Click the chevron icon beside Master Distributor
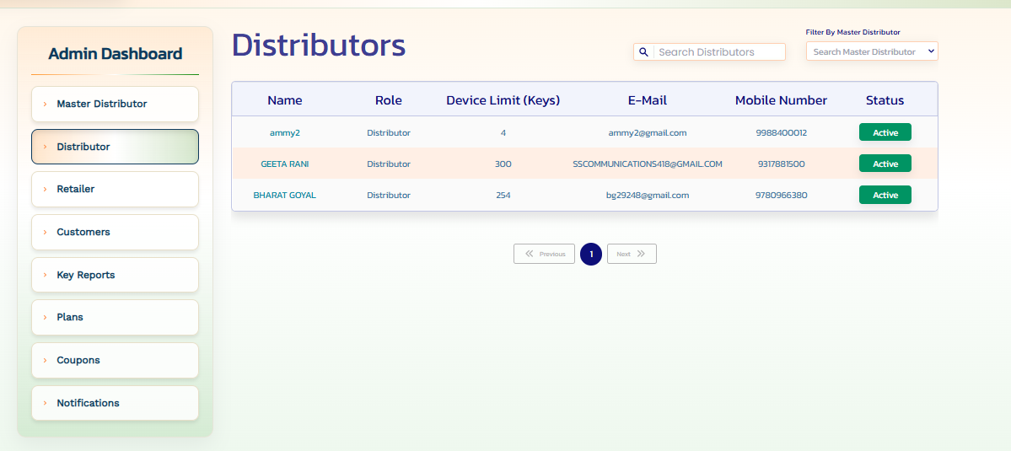Screen dimensions: 1011x451 click(x=46, y=104)
